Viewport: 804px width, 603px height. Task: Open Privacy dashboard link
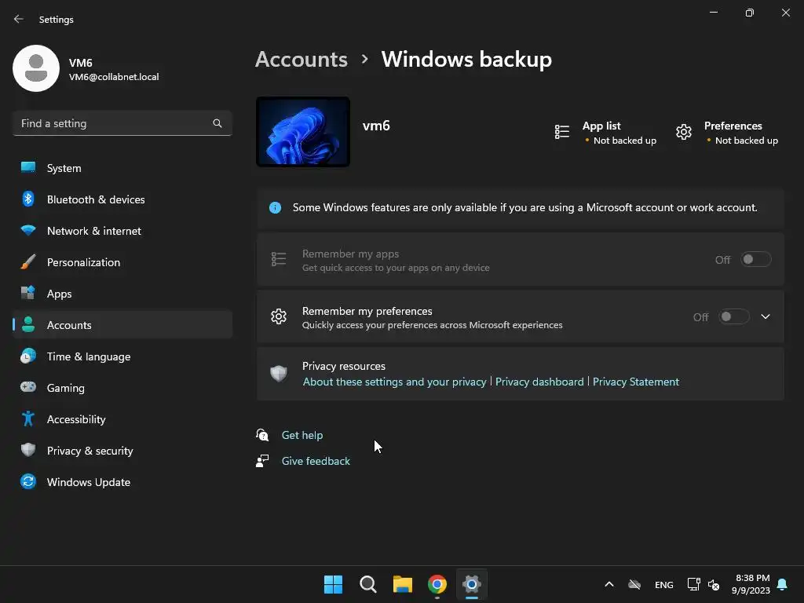(x=539, y=382)
